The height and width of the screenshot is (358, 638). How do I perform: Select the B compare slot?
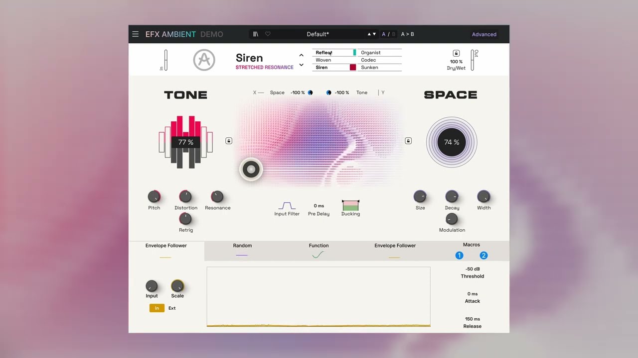393,34
